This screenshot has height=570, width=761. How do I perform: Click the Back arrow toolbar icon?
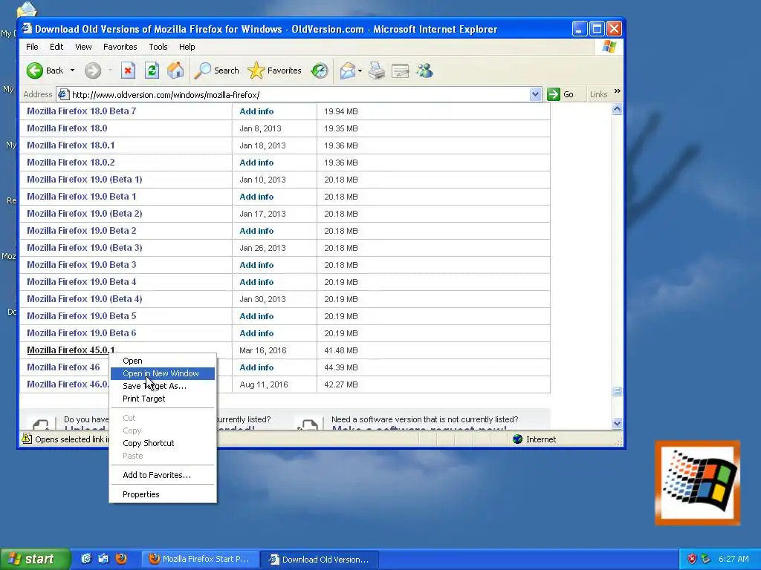tap(35, 71)
